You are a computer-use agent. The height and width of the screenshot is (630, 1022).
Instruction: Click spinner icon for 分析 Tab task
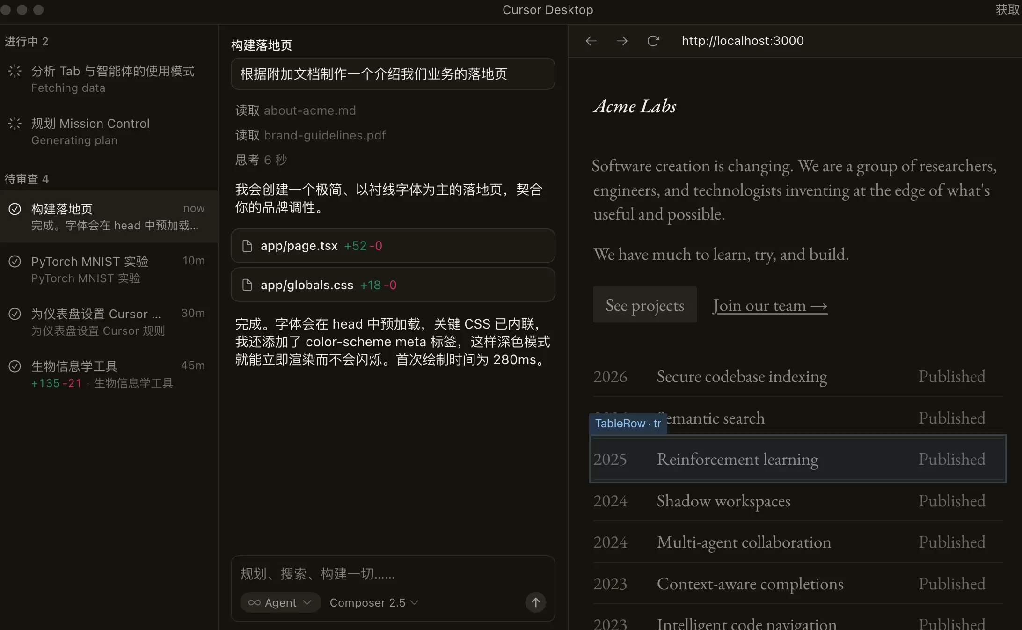(x=15, y=71)
